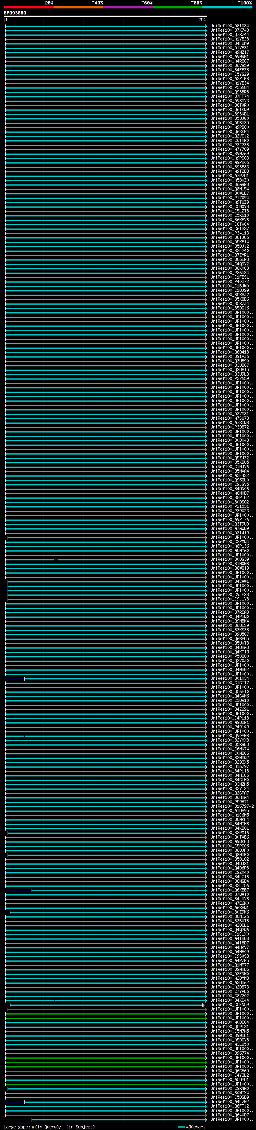Click the Large gaps legend text
The width and height of the screenshot is (256, 1130).
point(49,1127)
